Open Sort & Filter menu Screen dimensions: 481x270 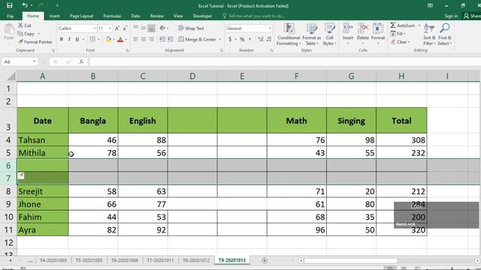pos(429,34)
